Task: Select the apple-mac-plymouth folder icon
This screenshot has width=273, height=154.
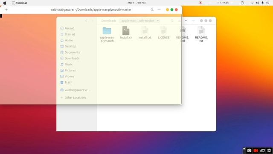Action: 107,31
